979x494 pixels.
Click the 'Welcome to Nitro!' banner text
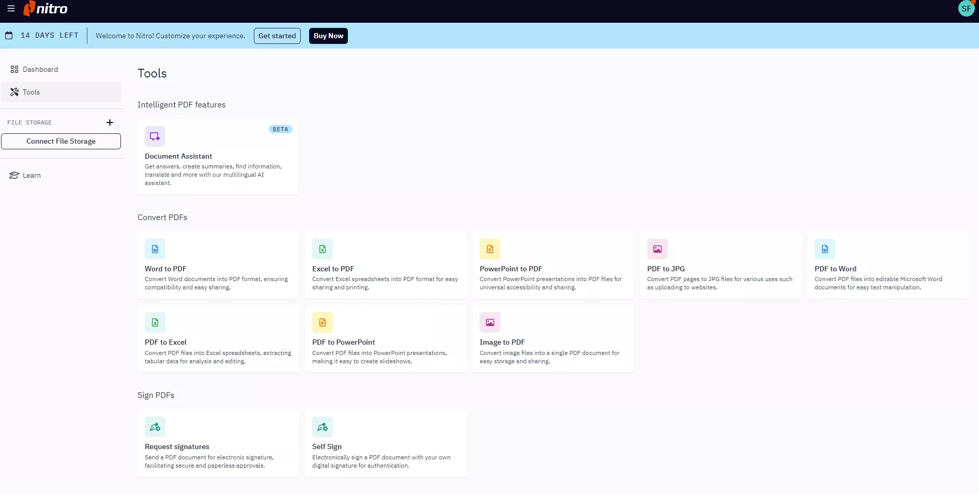171,36
